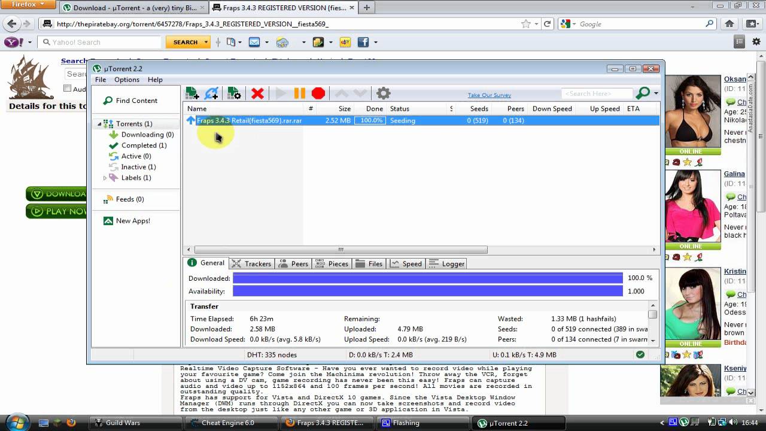The image size is (766, 431).
Task: Open the Help menu in uTorrent
Action: (x=155, y=80)
